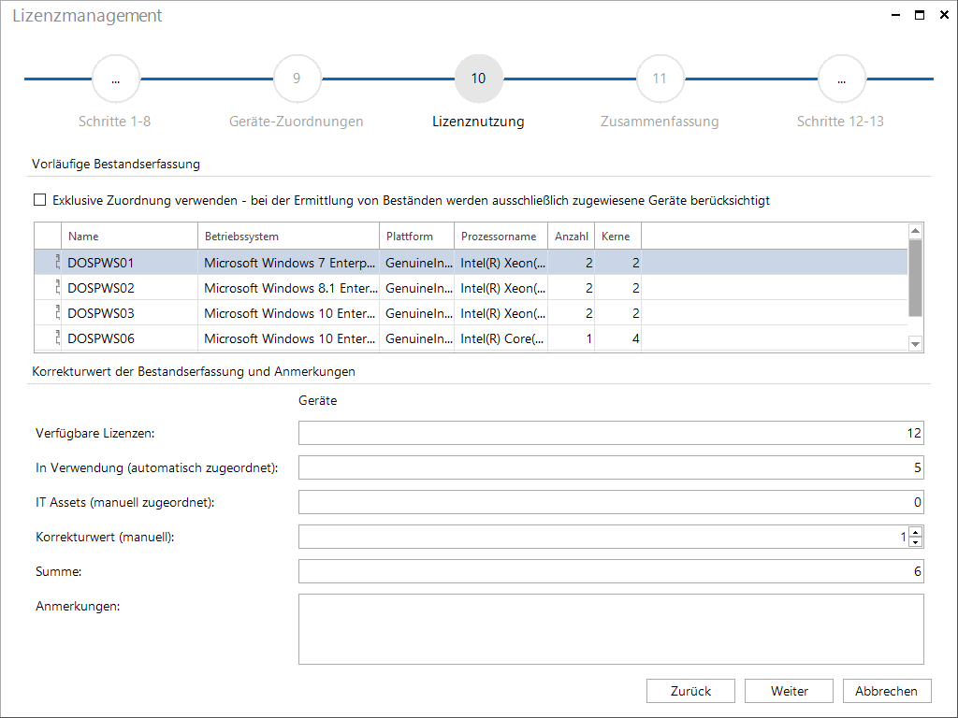Click the Summe field showing 6

click(x=611, y=571)
